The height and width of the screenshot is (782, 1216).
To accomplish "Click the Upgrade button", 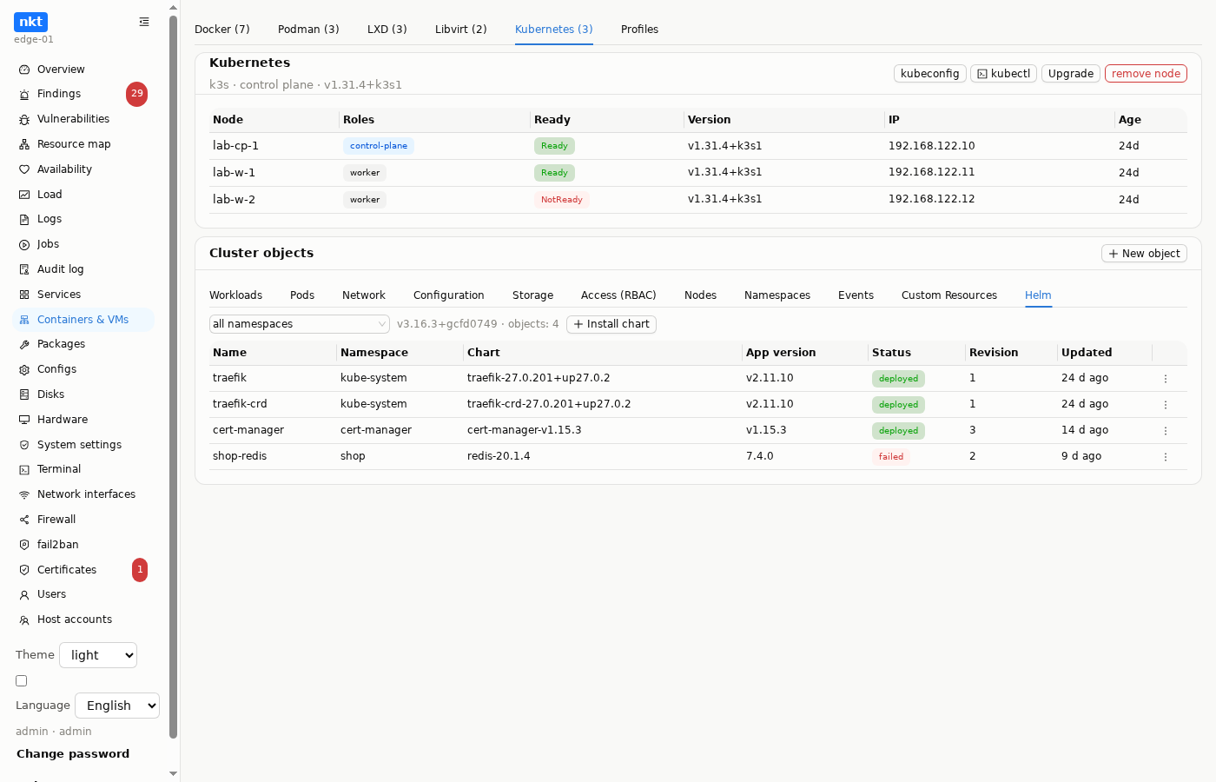I will (1071, 74).
